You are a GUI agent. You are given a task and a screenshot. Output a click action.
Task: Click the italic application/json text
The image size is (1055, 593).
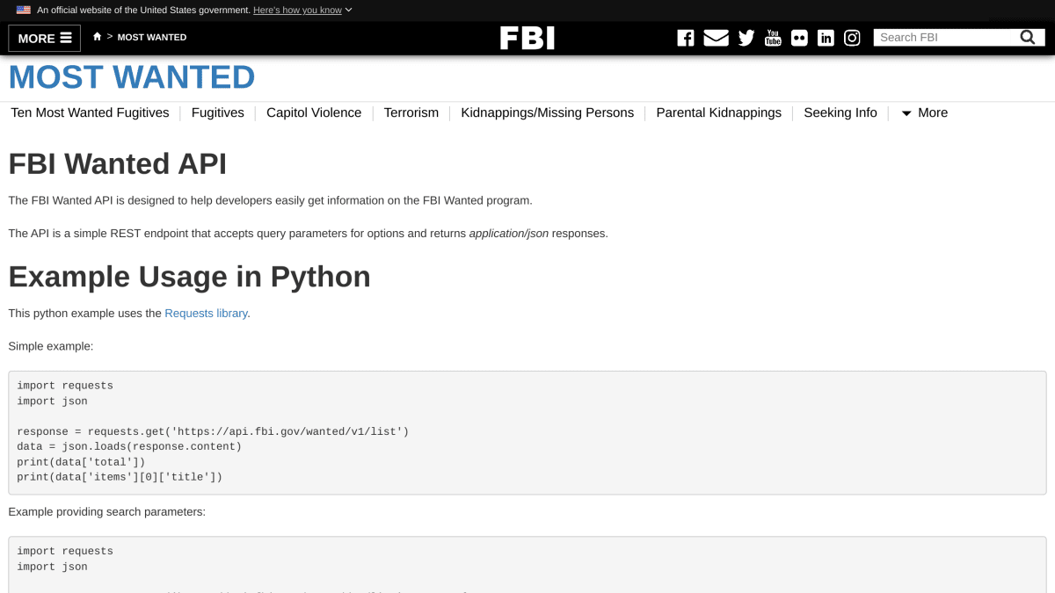pos(509,234)
